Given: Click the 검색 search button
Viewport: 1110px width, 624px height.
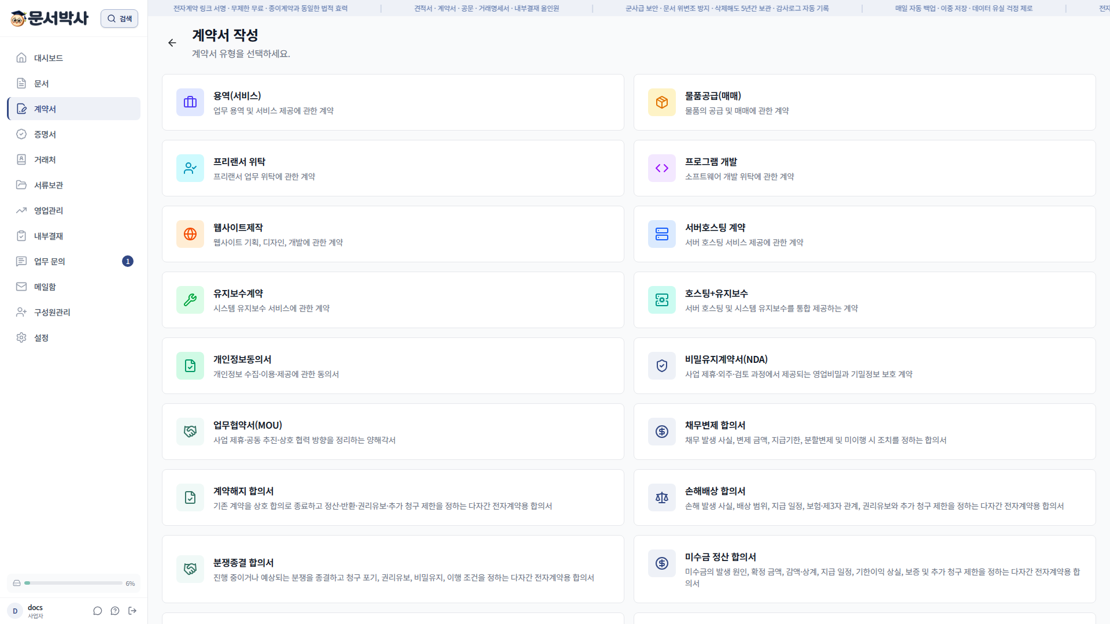Looking at the screenshot, I should [119, 18].
